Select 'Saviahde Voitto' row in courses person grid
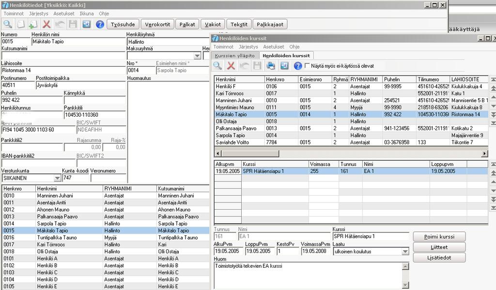Viewport: 496px width, 290px height. (x=351, y=142)
